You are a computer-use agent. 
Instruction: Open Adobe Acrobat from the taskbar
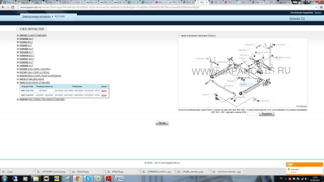pyautogui.click(x=109, y=179)
